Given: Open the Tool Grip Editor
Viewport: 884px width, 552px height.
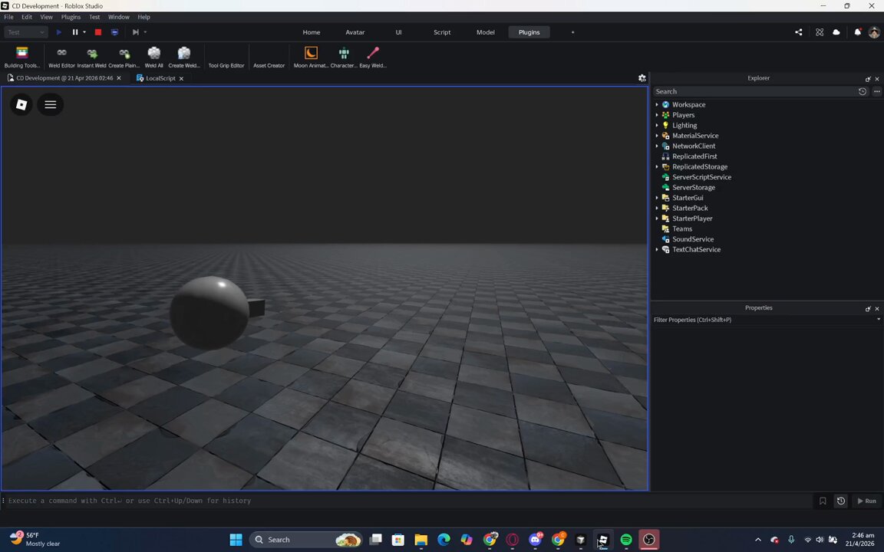Looking at the screenshot, I should click(x=226, y=57).
